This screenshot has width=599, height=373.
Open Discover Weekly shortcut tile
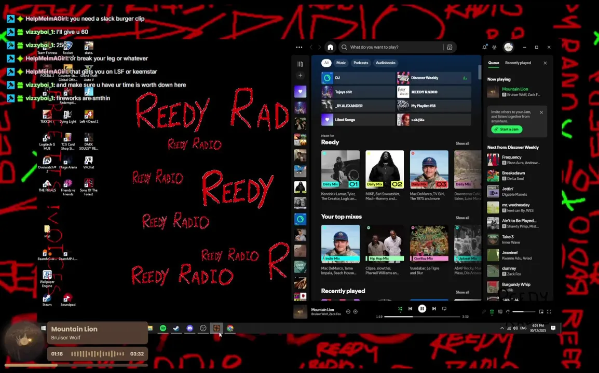[x=434, y=78]
